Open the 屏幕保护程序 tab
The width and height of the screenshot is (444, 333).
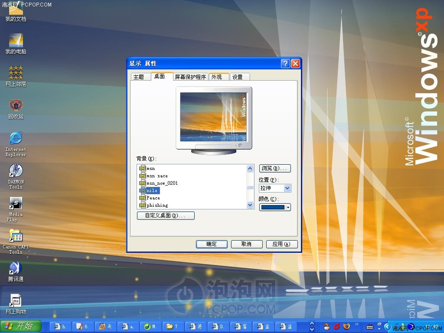(190, 77)
